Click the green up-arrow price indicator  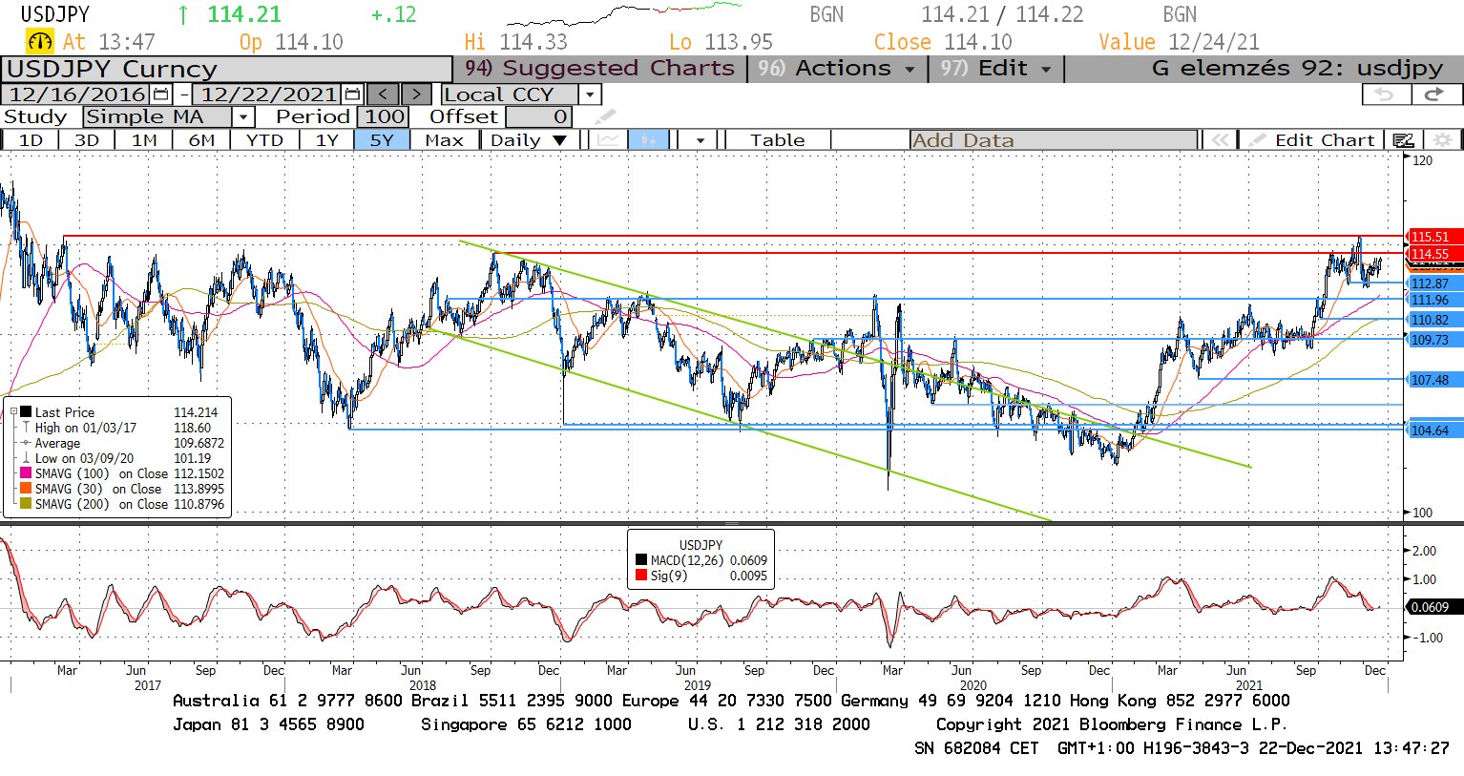pos(182,15)
